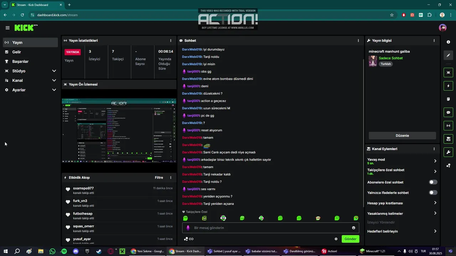The width and height of the screenshot is (456, 256).
Task: Open Hesap yaşı kısıtlaması arrow
Action: 435,203
